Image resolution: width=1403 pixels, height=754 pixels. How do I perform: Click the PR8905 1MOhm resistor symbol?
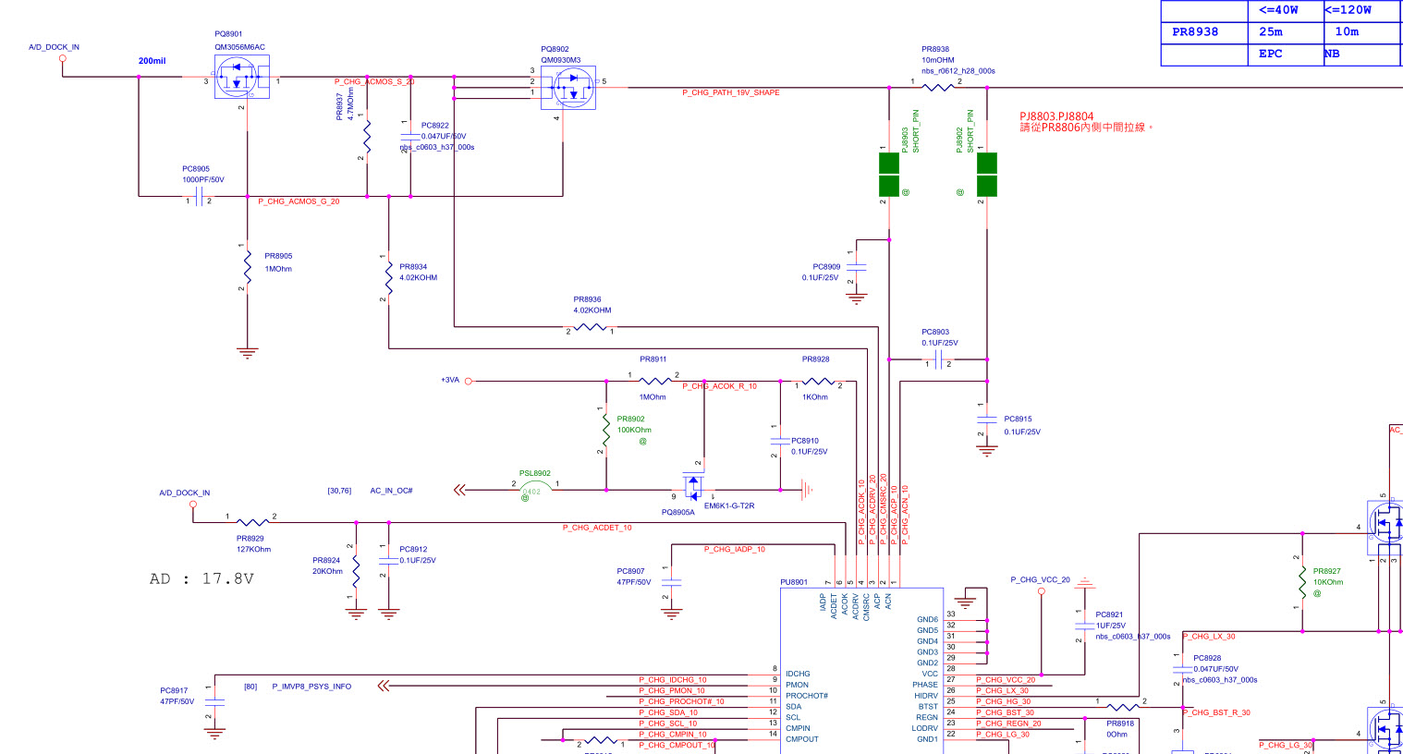coord(247,268)
